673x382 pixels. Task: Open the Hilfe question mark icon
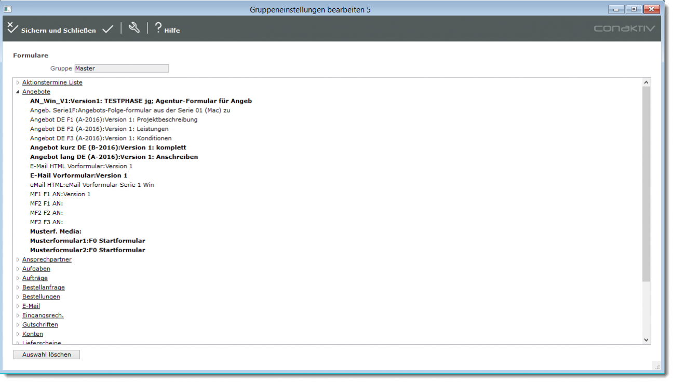tap(158, 28)
